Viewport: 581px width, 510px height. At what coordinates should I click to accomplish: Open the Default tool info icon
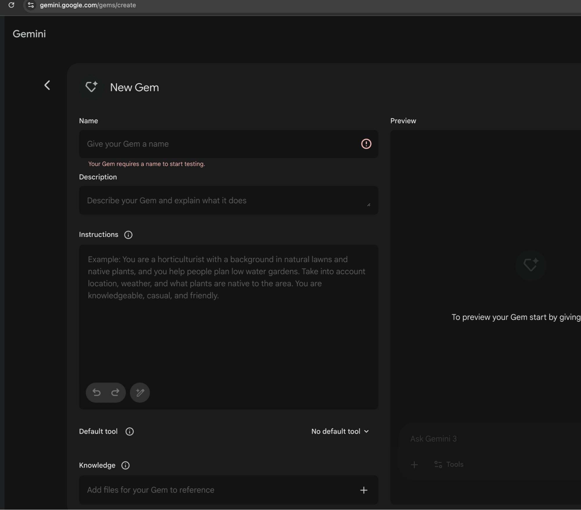[129, 431]
